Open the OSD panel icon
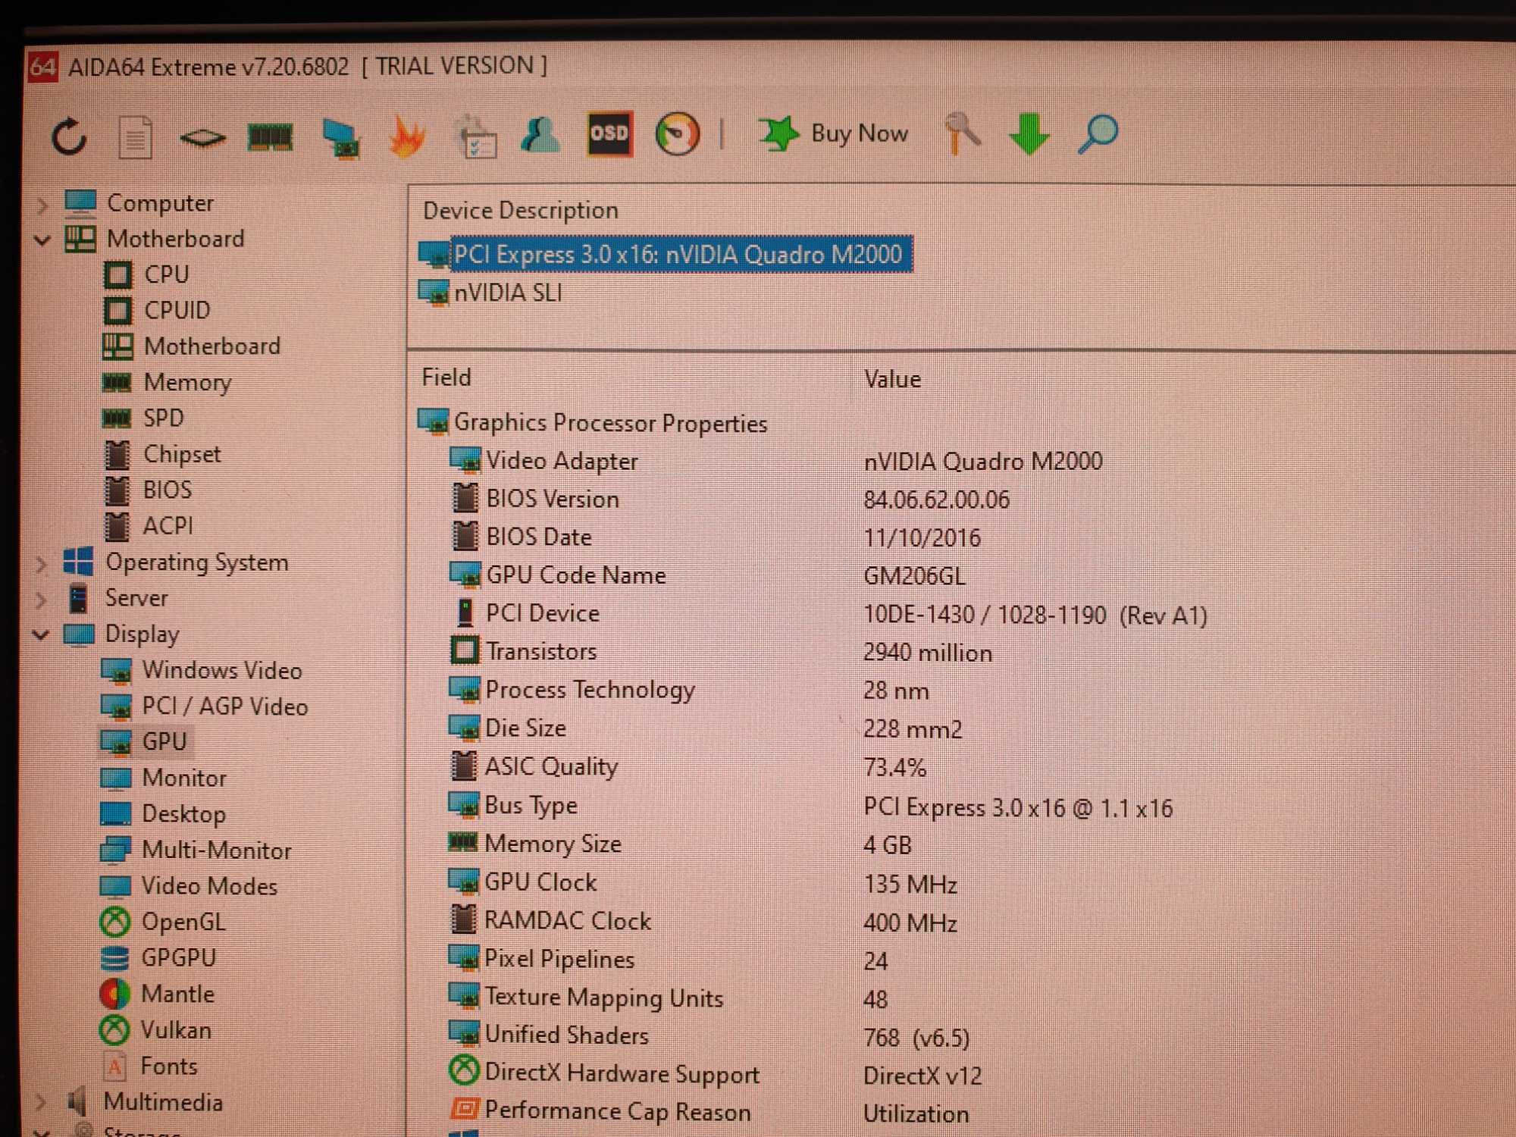Screen dimensions: 1516x1137 (x=609, y=134)
